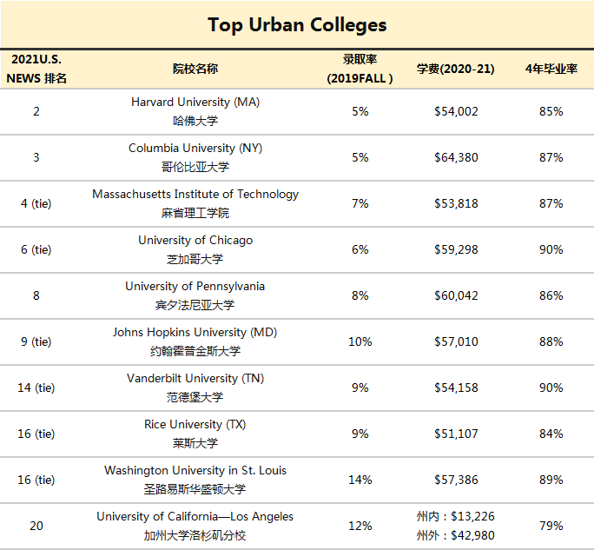Screen dimensions: 594x550
Task: Select Rice University's $51,107 tuition cell
Action: (x=456, y=434)
